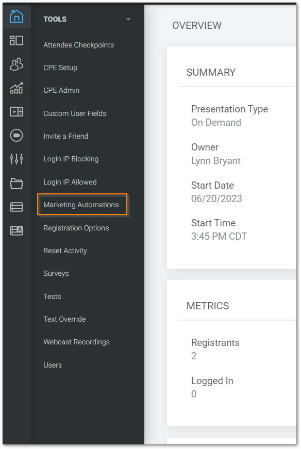This screenshot has width=301, height=449.
Task: Open Login IP Blocking option
Action: click(x=71, y=159)
